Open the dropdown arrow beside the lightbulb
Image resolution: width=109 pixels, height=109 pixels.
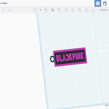tap(40, 10)
